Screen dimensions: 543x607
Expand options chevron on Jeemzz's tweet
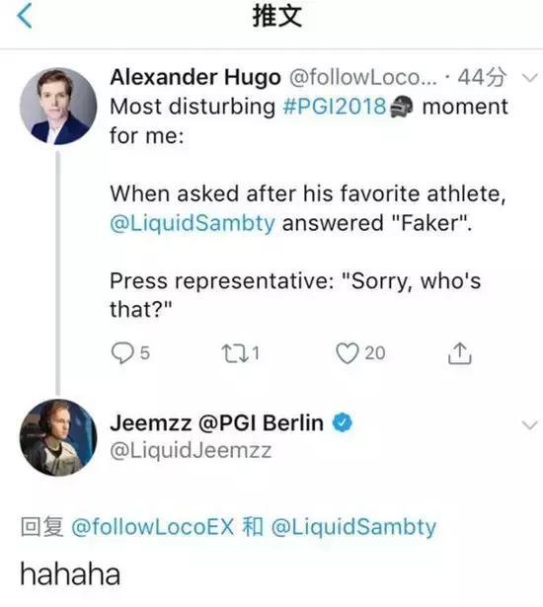coord(529,425)
